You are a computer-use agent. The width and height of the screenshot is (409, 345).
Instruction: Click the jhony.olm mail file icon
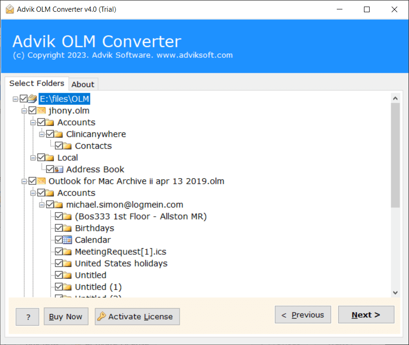click(41, 110)
